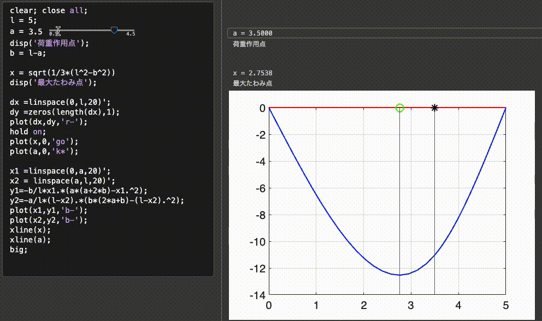Click the x-axis tick label 5

click(506, 306)
